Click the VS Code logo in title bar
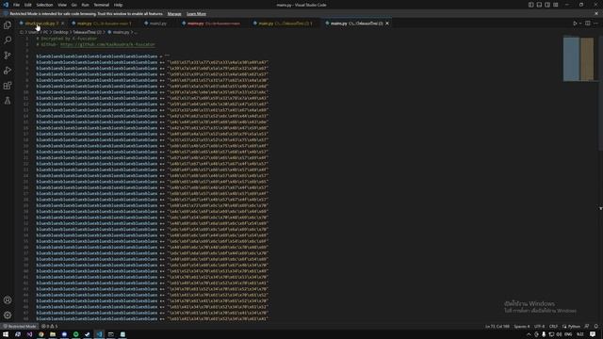 (6, 5)
